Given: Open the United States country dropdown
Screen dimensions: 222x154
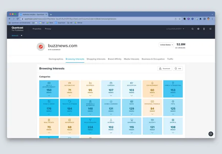Looking at the screenshot, I should 166,45.
